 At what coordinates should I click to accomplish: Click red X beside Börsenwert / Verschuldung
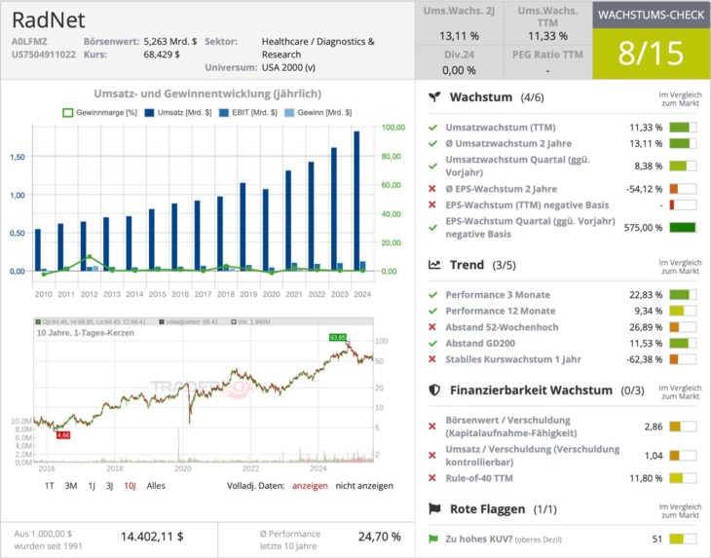(x=432, y=427)
